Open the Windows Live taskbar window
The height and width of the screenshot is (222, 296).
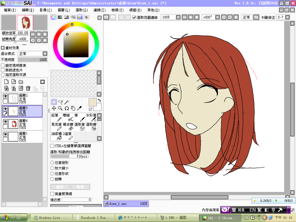point(51,218)
